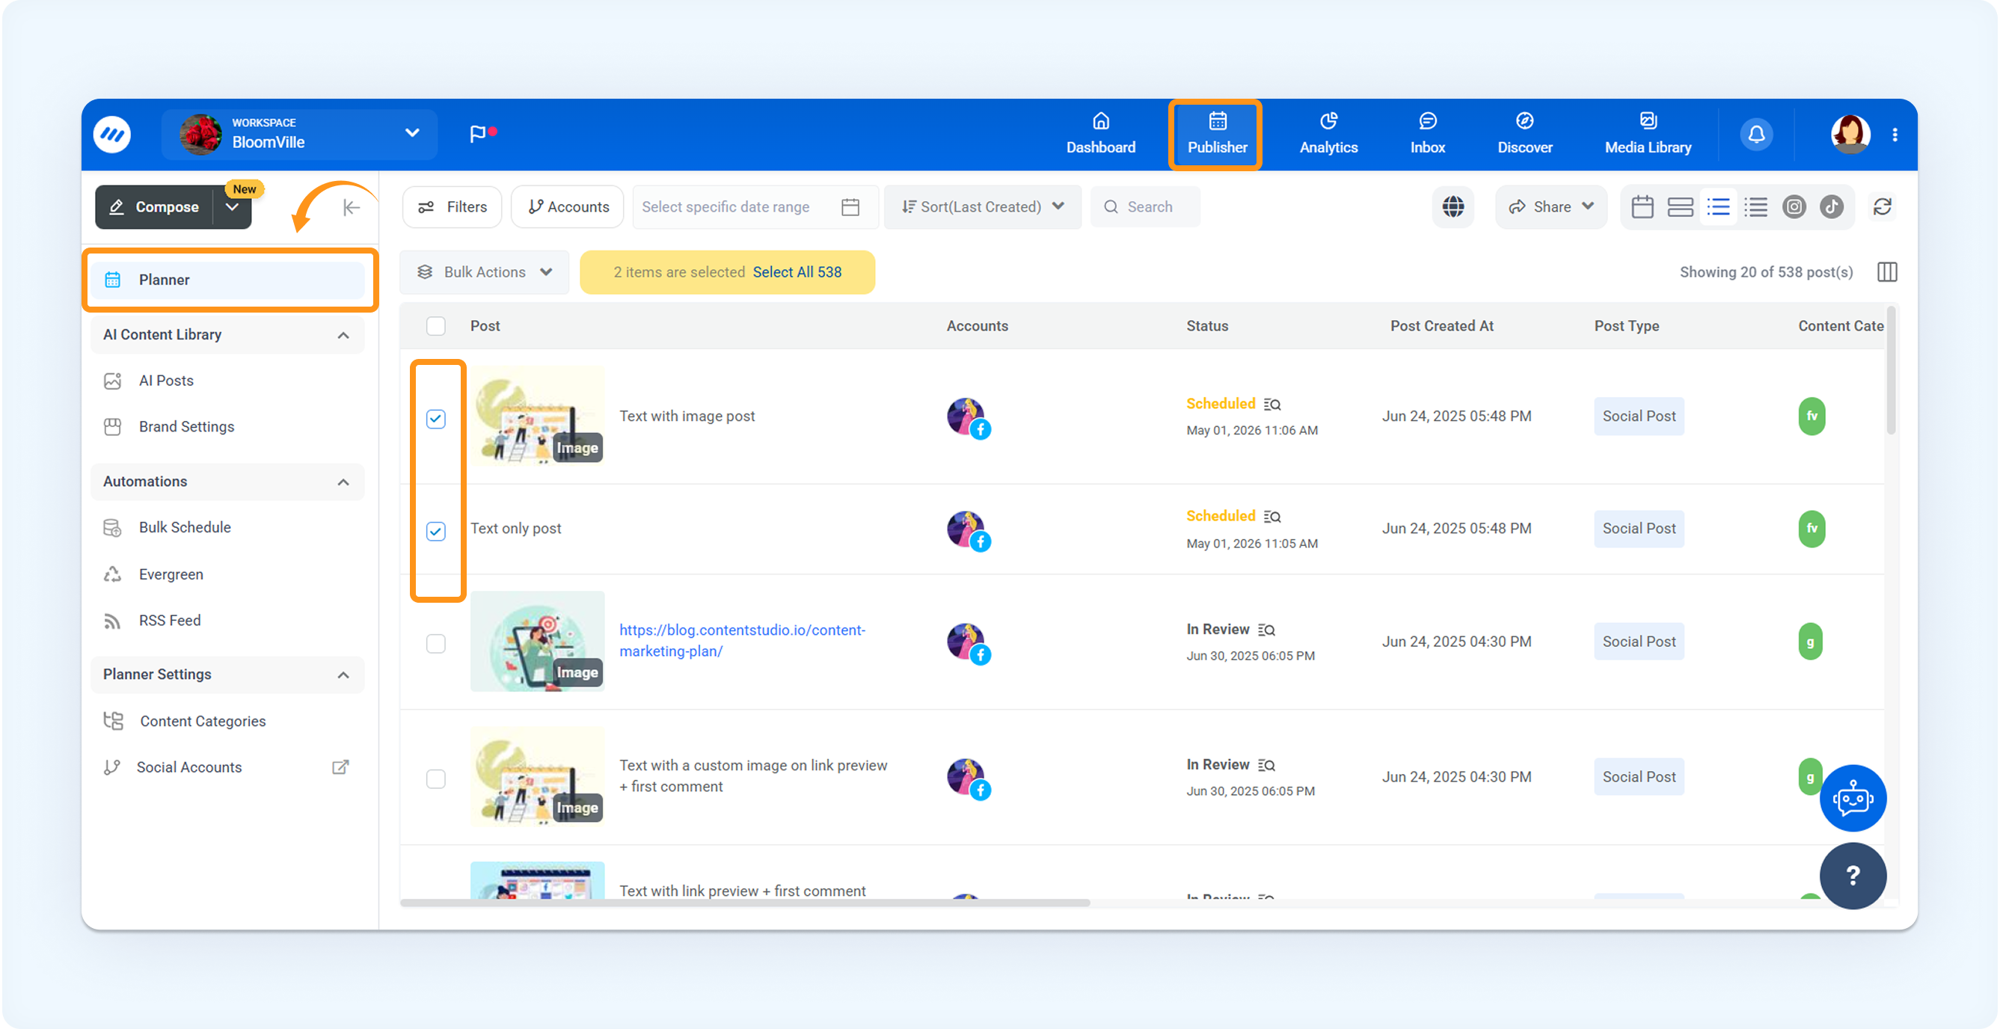Click the refresh posts icon
Screen dimensions: 2000x1029
[1882, 207]
